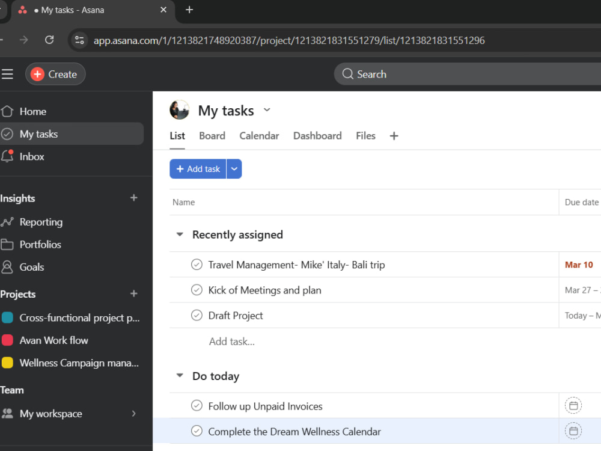
Task: Open Cross-functional project in sidebar
Action: pyautogui.click(x=72, y=318)
